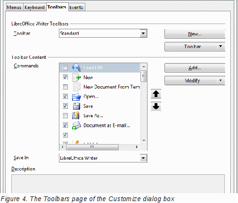
Task: Click commands list scroll right arrow
Action: [x=137, y=147]
